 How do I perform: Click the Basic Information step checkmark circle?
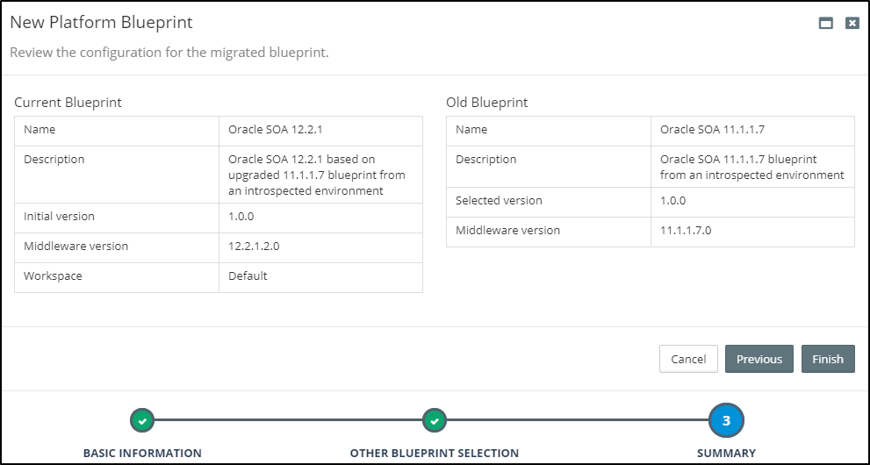tap(142, 421)
